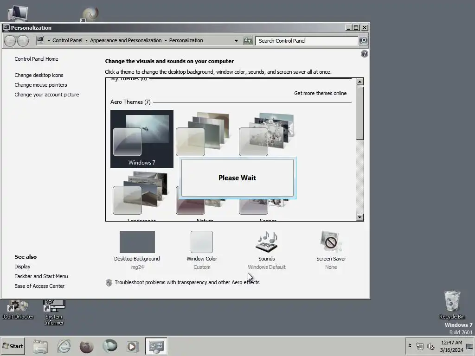Screen dimensions: 475x356
Task: Click the themes list scrollbar thumb
Action: pyautogui.click(x=360, y=114)
